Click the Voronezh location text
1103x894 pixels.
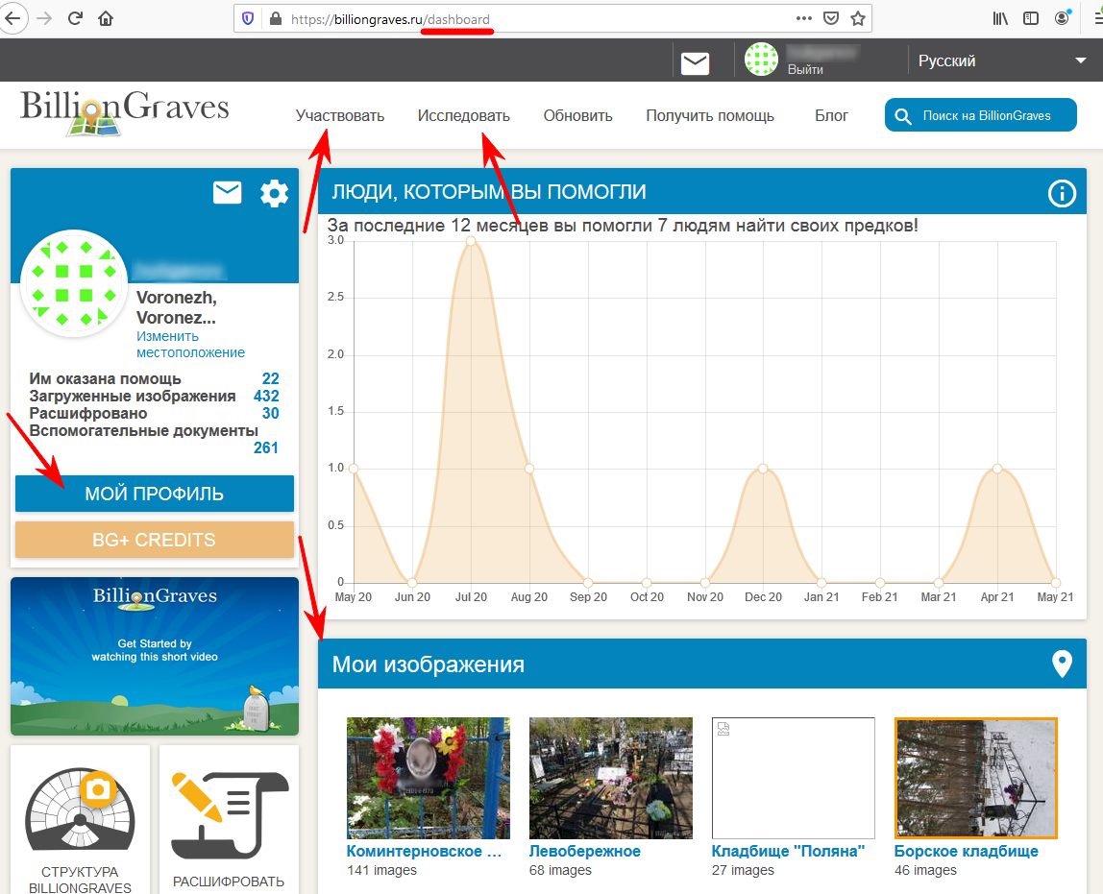tap(176, 308)
